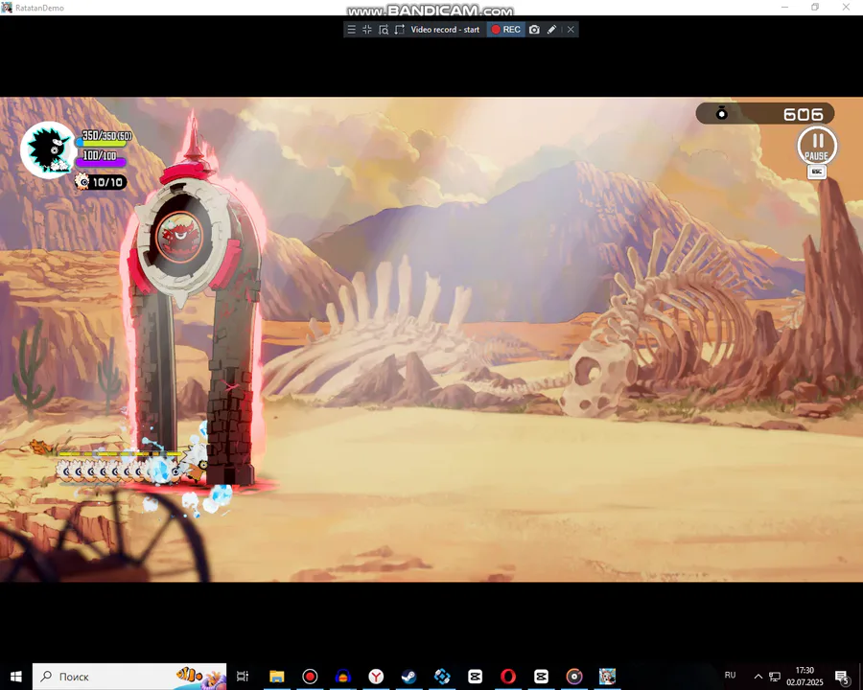
Task: Open File Explorer from the taskbar
Action: [277, 677]
